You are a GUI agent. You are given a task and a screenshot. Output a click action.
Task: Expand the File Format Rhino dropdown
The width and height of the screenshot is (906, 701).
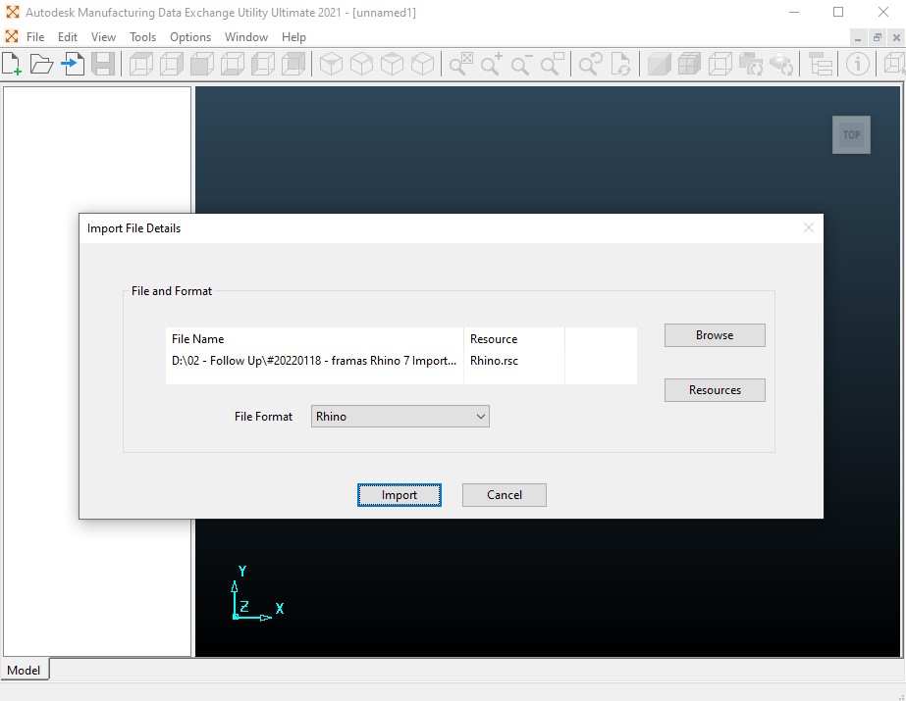click(x=400, y=417)
